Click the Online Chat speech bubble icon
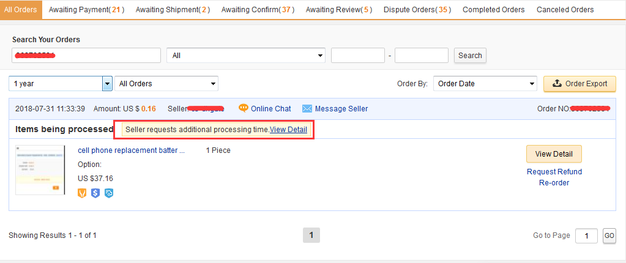 point(244,108)
